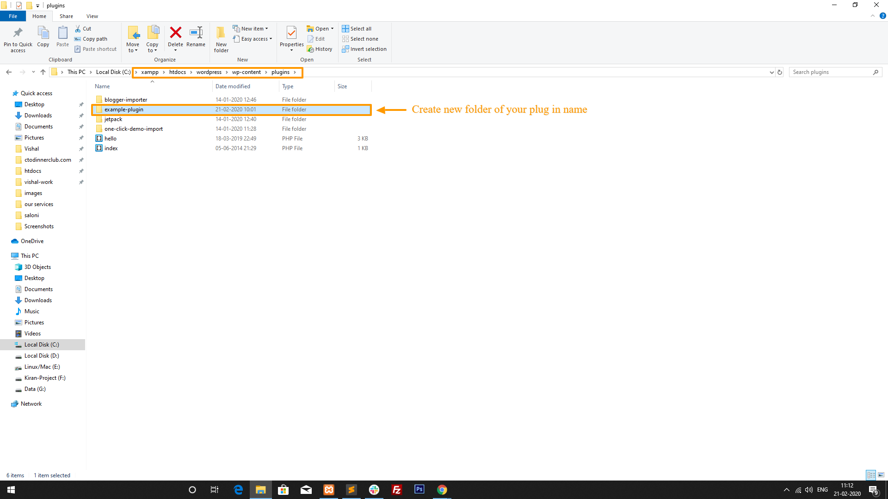Viewport: 888px width, 499px height.
Task: Open vishal-work quick access folder
Action: (x=38, y=182)
